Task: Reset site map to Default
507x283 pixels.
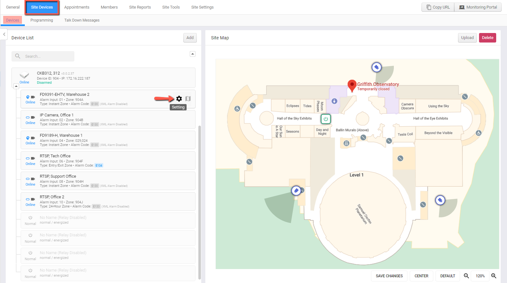Action: click(x=448, y=276)
